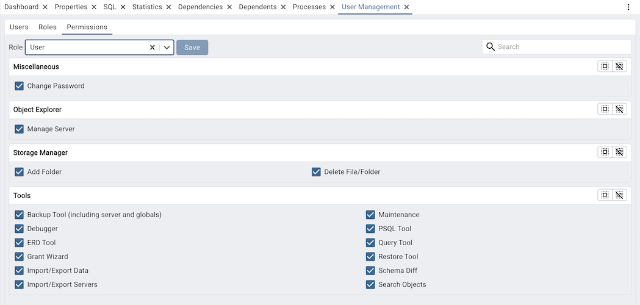Image resolution: width=640 pixels, height=305 pixels.
Task: Disable the Delete File/Folder checkbox
Action: (316, 172)
